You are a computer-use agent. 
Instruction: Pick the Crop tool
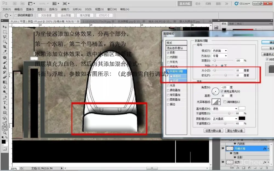coord(5,47)
